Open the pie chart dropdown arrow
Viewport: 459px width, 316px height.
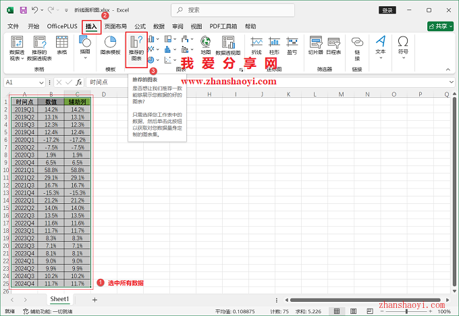point(158,59)
